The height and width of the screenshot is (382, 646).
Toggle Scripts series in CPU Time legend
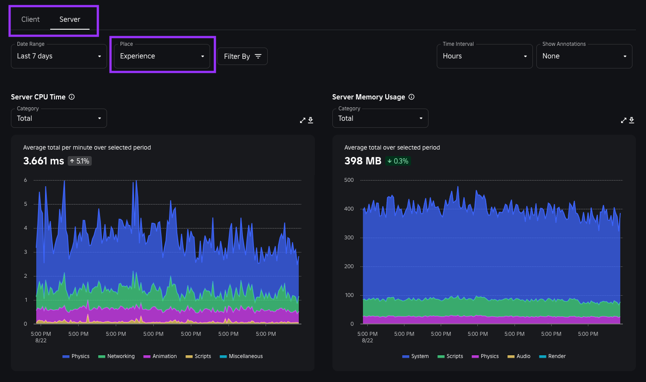(x=198, y=356)
